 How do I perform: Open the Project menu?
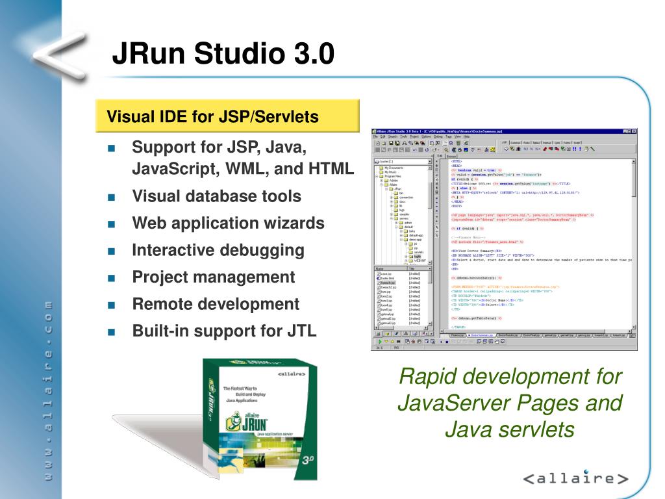(x=414, y=136)
